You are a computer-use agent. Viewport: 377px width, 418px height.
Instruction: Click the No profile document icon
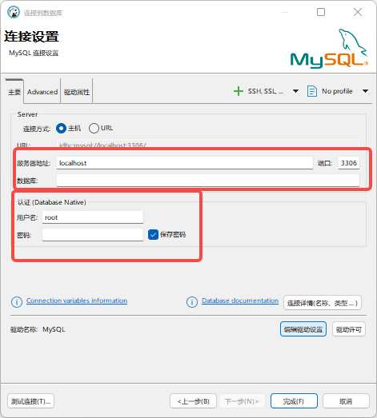click(x=312, y=91)
